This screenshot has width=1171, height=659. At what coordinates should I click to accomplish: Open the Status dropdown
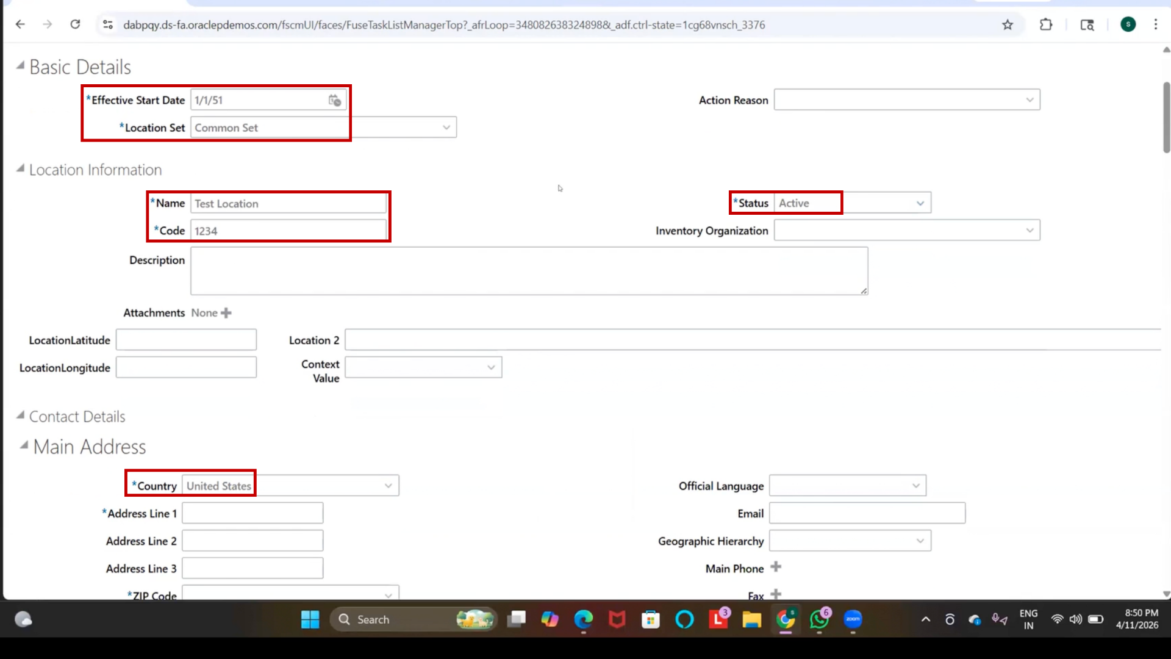920,203
